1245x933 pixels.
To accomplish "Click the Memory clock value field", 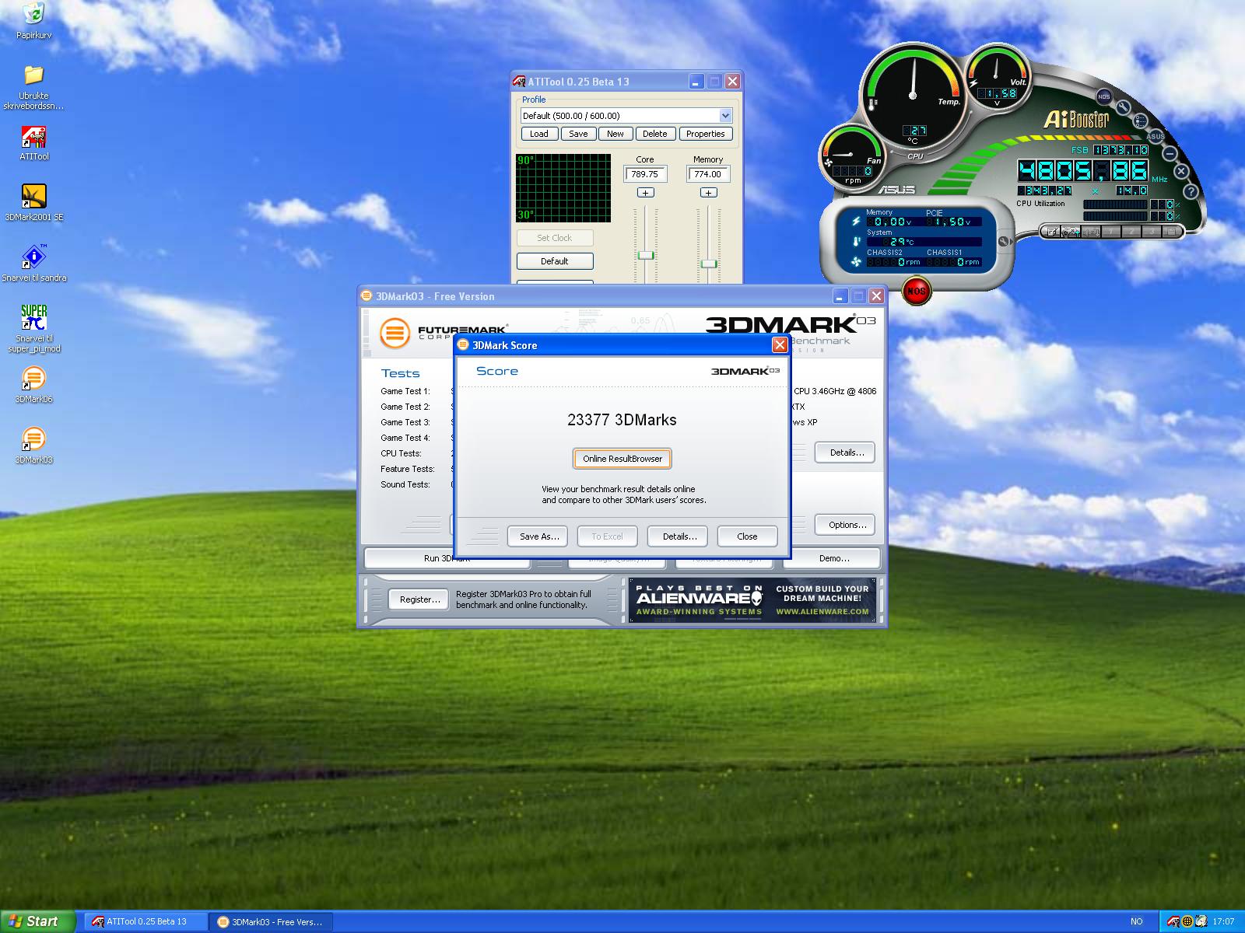I will coord(708,174).
